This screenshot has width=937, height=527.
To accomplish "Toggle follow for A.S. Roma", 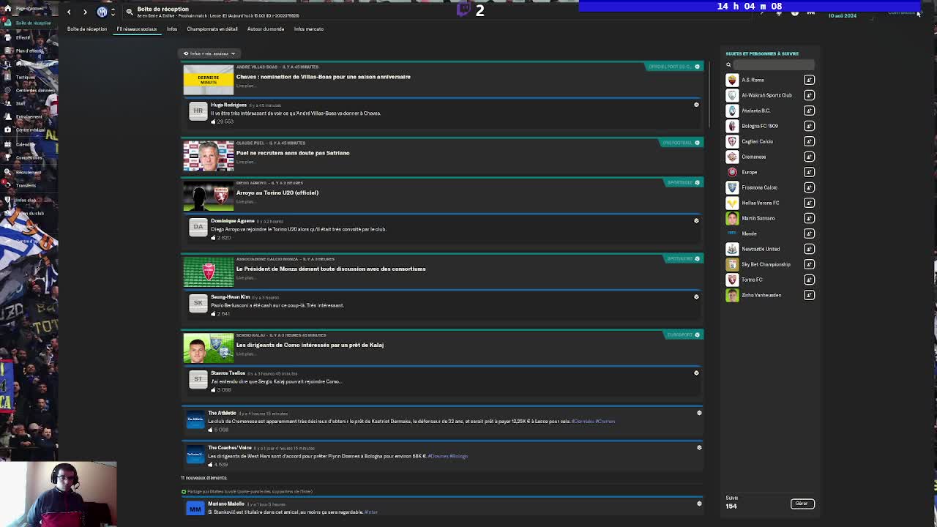I will coord(809,80).
